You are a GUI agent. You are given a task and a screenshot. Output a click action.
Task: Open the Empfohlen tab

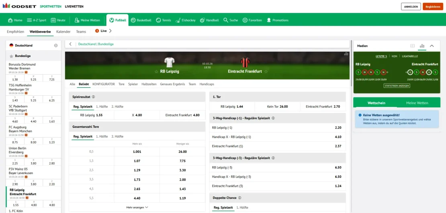pyautogui.click(x=15, y=32)
